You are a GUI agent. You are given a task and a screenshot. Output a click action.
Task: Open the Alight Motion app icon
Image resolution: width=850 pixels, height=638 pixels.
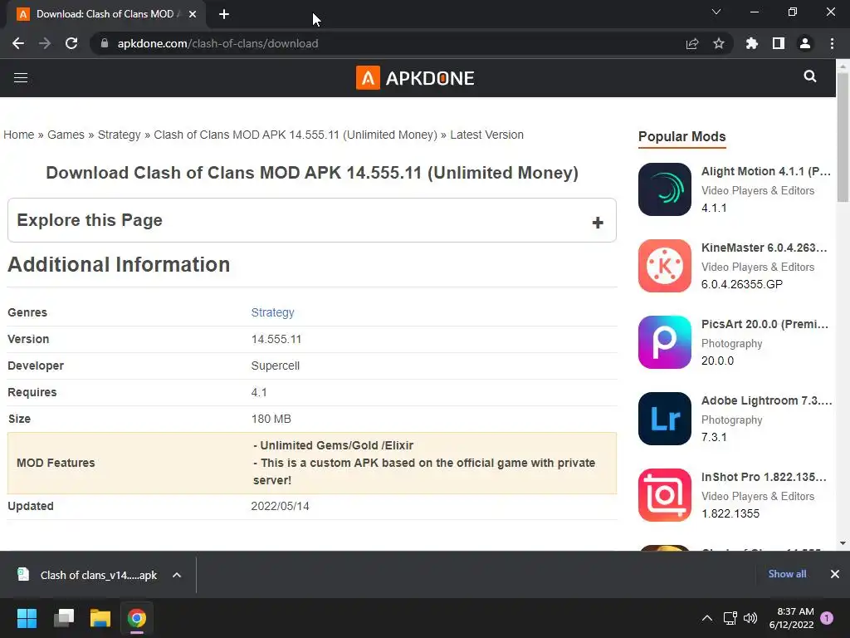[x=665, y=189]
